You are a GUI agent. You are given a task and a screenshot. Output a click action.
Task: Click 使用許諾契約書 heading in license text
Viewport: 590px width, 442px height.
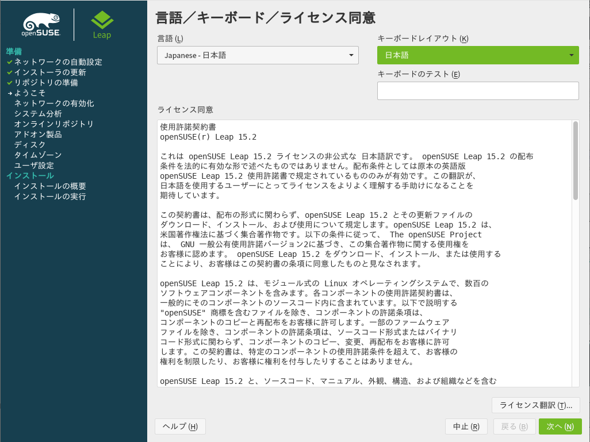tap(188, 127)
